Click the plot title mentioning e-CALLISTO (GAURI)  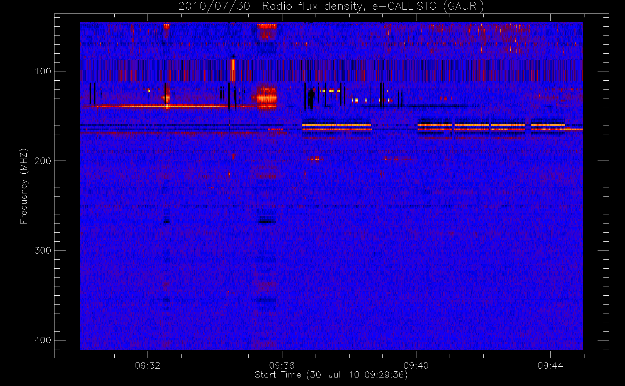click(x=331, y=7)
